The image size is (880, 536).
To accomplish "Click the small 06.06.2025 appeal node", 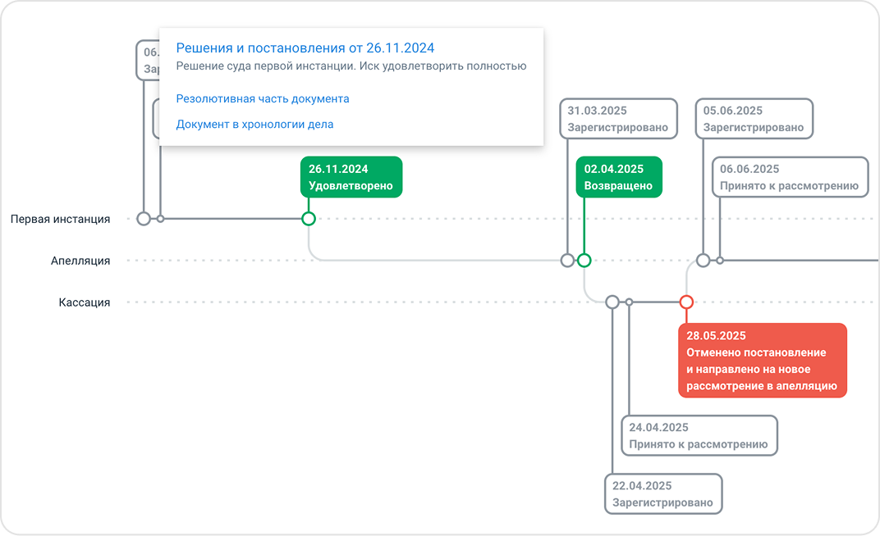I will [x=720, y=261].
